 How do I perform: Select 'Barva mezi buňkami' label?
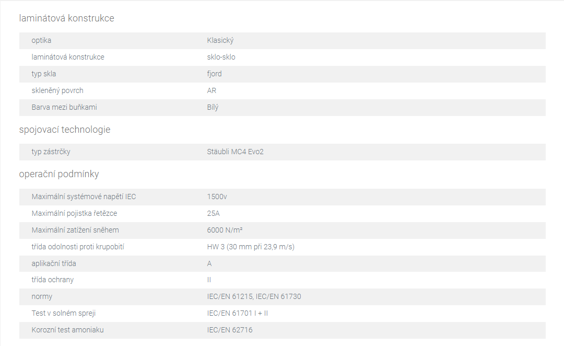click(x=64, y=107)
